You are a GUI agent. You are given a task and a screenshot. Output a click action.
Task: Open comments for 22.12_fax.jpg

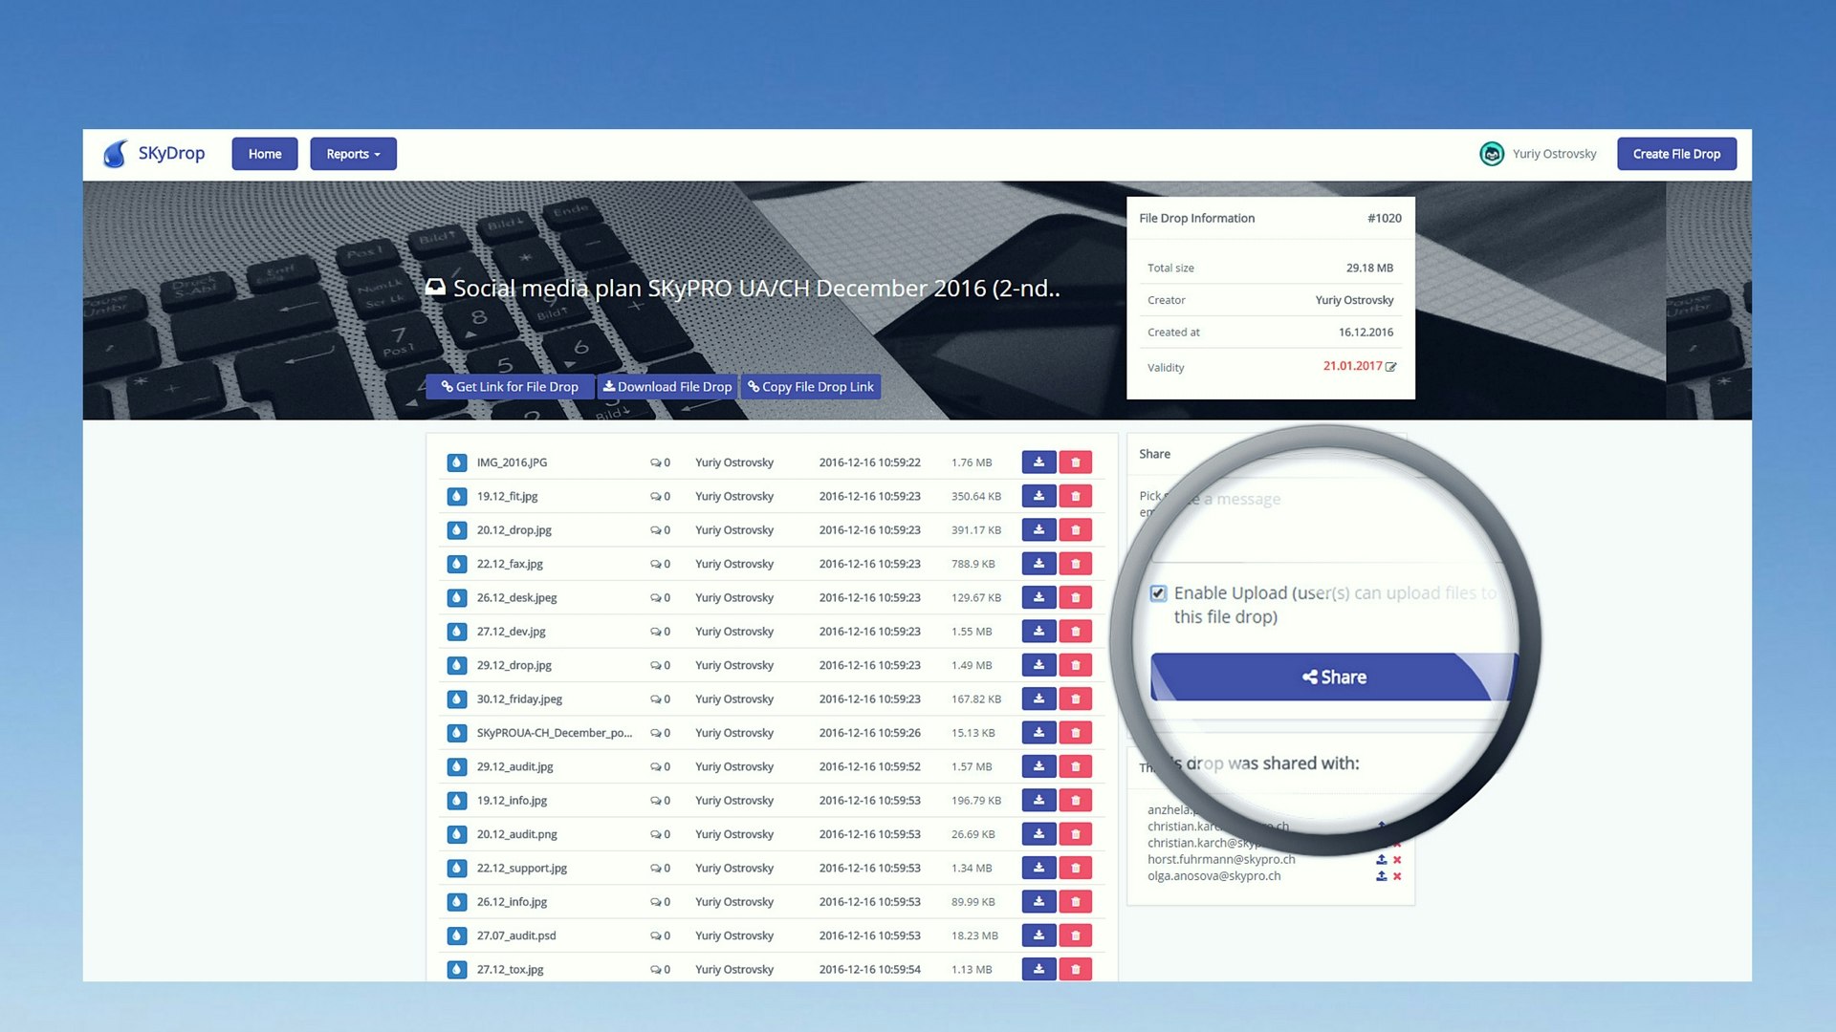(x=660, y=564)
